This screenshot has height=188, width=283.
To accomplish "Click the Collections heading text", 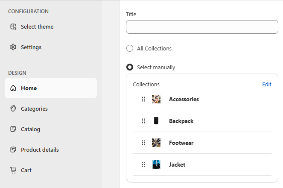I will (x=146, y=84).
